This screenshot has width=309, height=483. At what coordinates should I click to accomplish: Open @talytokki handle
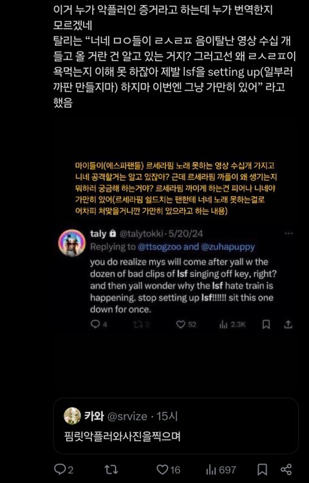tap(142, 233)
